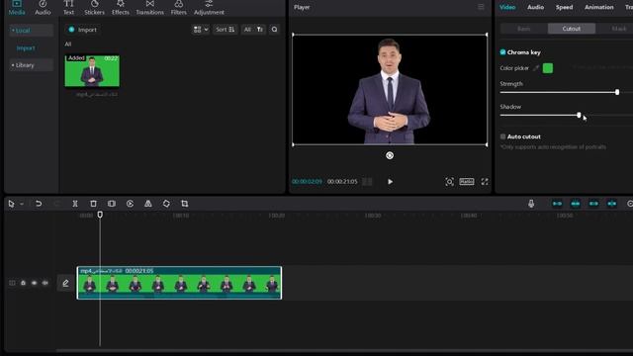Click the green chroma key color swatch
This screenshot has width=633, height=356.
[548, 68]
